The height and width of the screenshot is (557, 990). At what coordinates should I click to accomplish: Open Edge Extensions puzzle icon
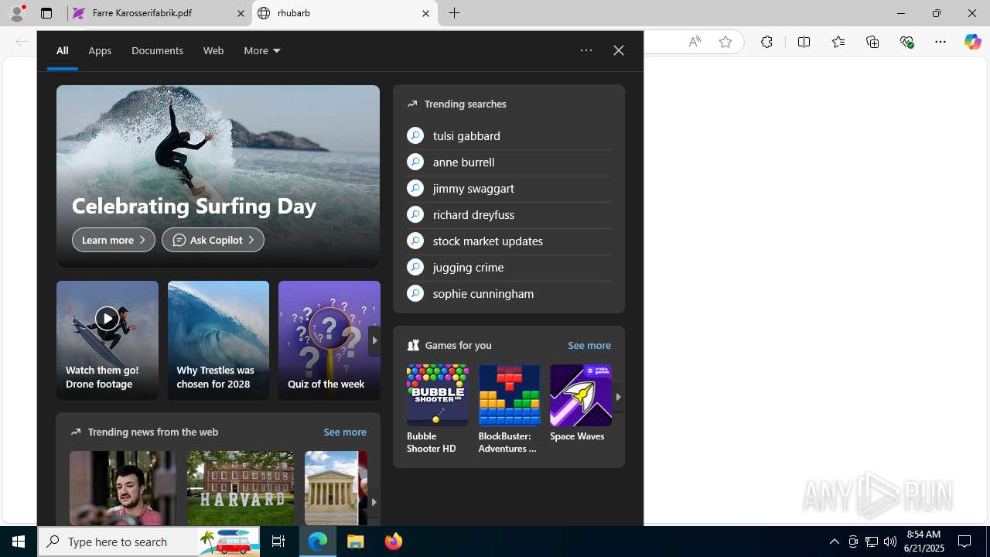(766, 42)
